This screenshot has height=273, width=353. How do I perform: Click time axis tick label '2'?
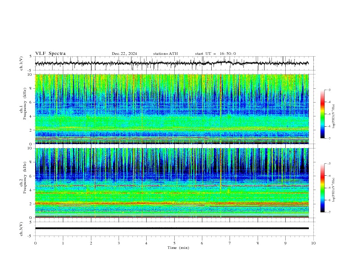[91, 243]
